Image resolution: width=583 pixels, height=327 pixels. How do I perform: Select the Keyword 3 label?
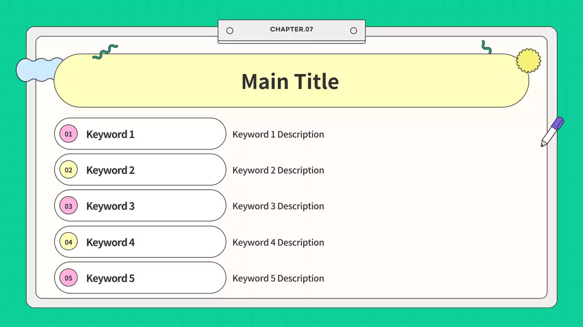tap(110, 206)
